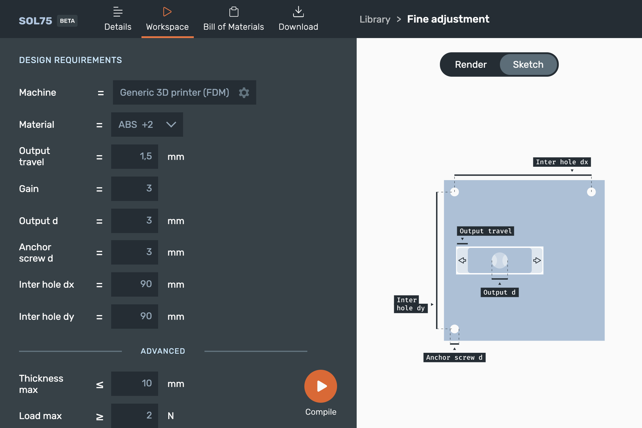Switch view to Render mode
The image size is (642, 428).
pyautogui.click(x=471, y=64)
